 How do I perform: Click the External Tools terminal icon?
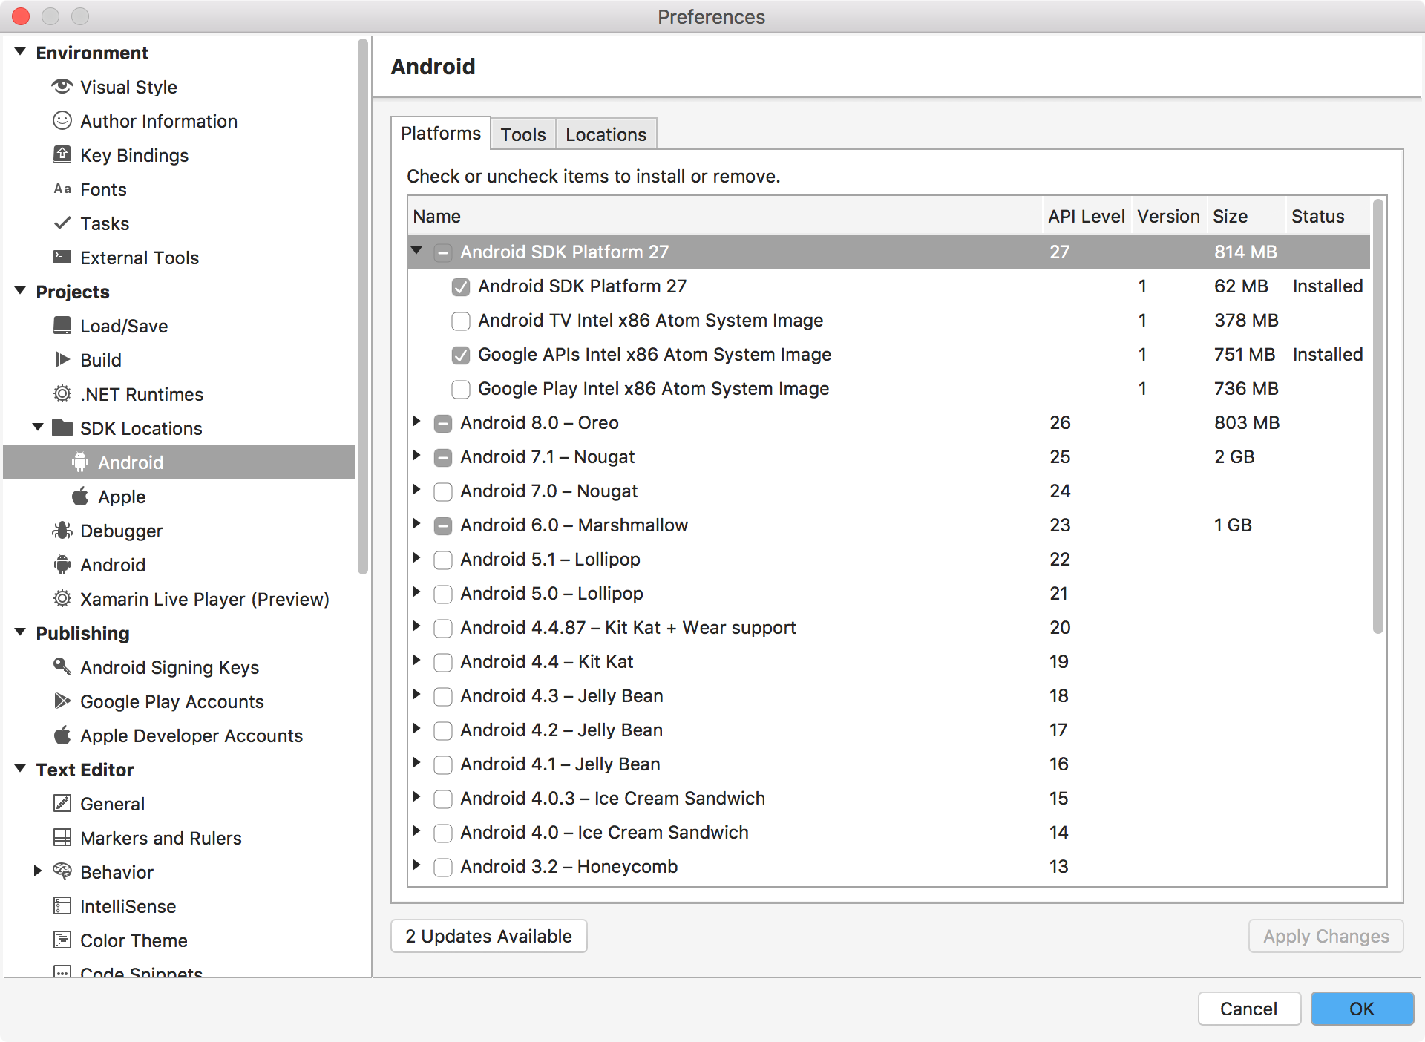(x=62, y=258)
